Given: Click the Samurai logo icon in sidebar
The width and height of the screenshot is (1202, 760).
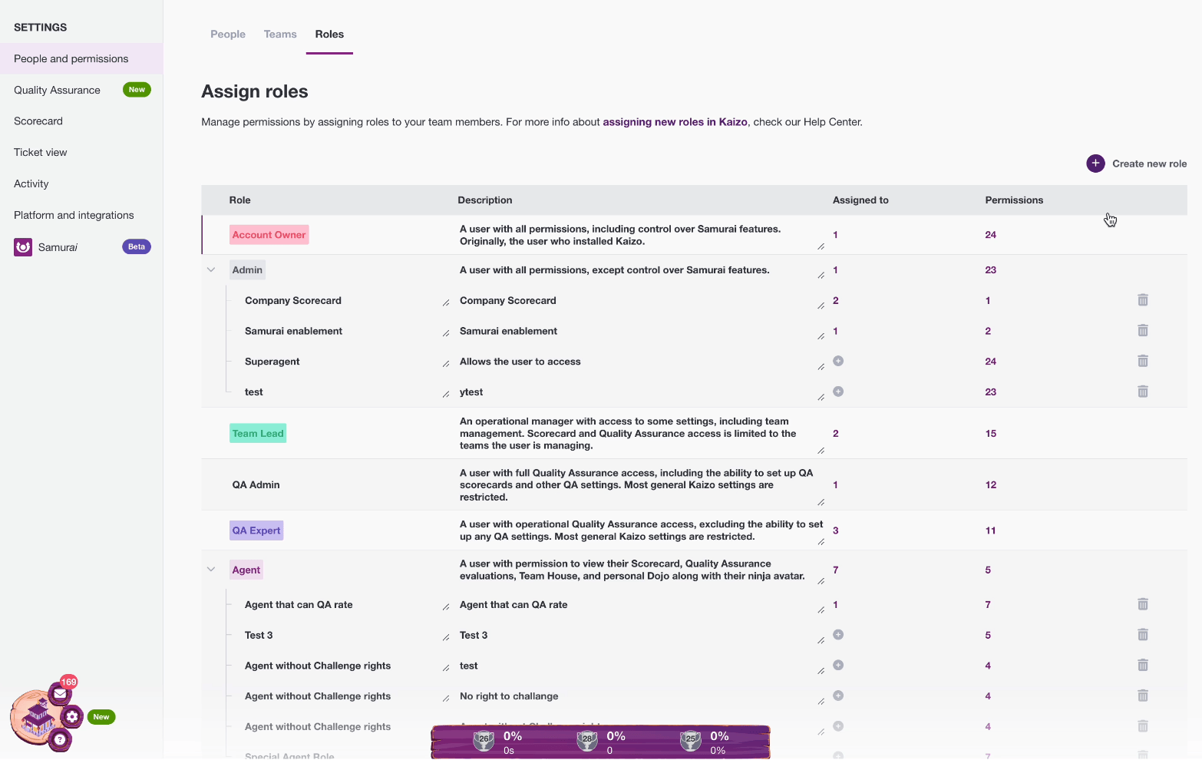Looking at the screenshot, I should click(x=23, y=247).
